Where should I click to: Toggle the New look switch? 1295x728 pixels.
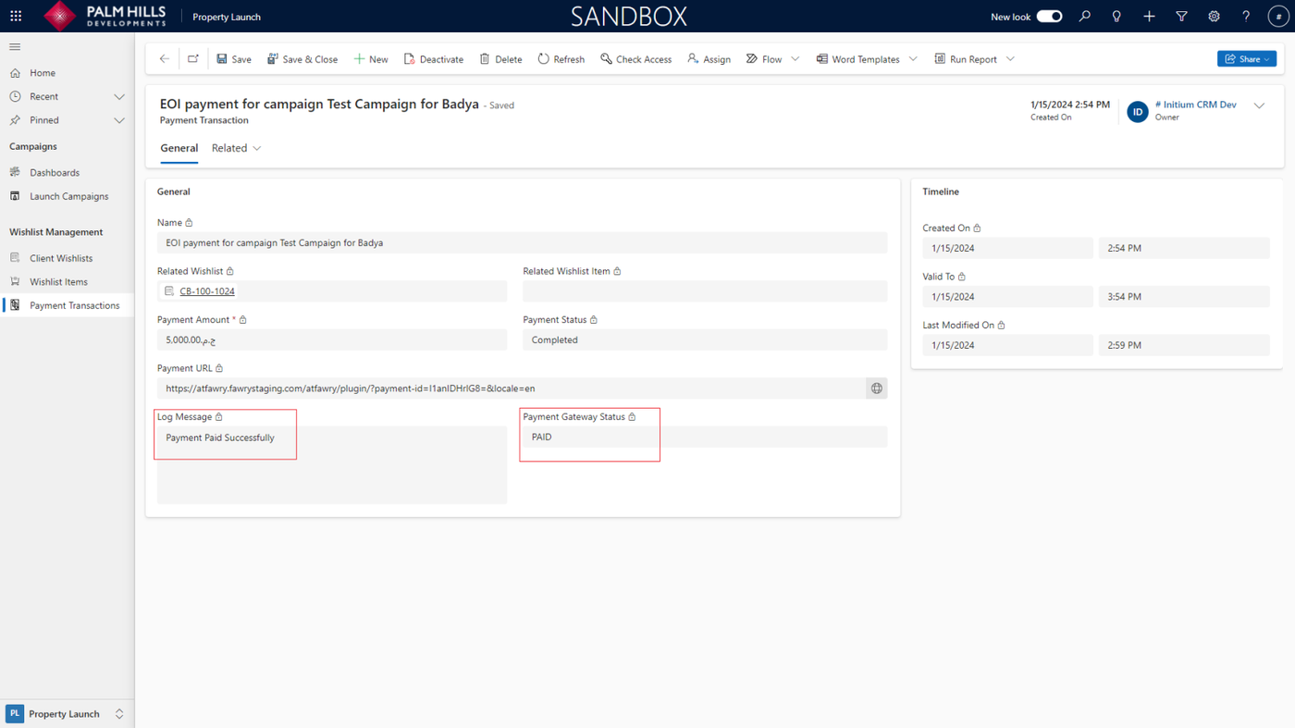click(x=1049, y=17)
